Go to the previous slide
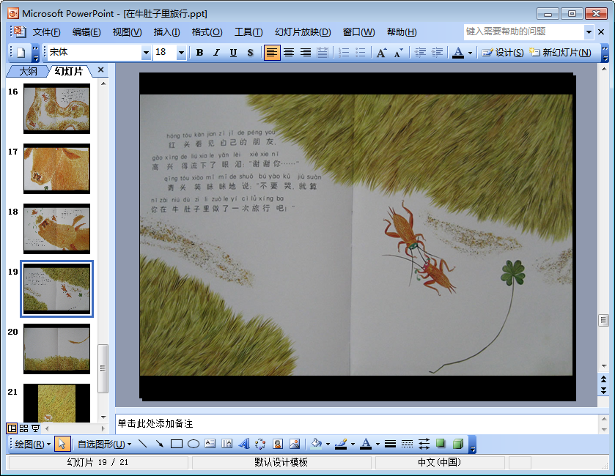This screenshot has height=476, width=615. [603, 379]
